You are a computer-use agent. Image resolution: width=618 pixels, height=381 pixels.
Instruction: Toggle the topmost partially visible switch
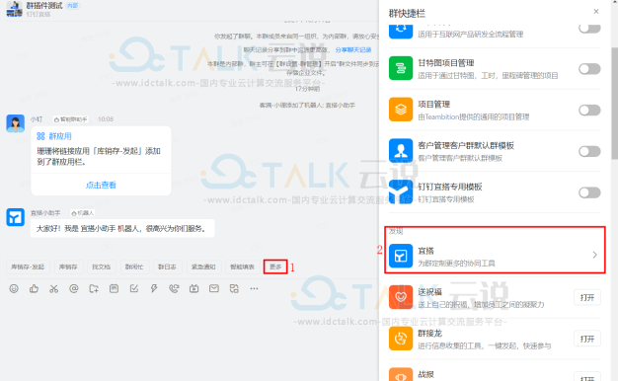tap(589, 29)
